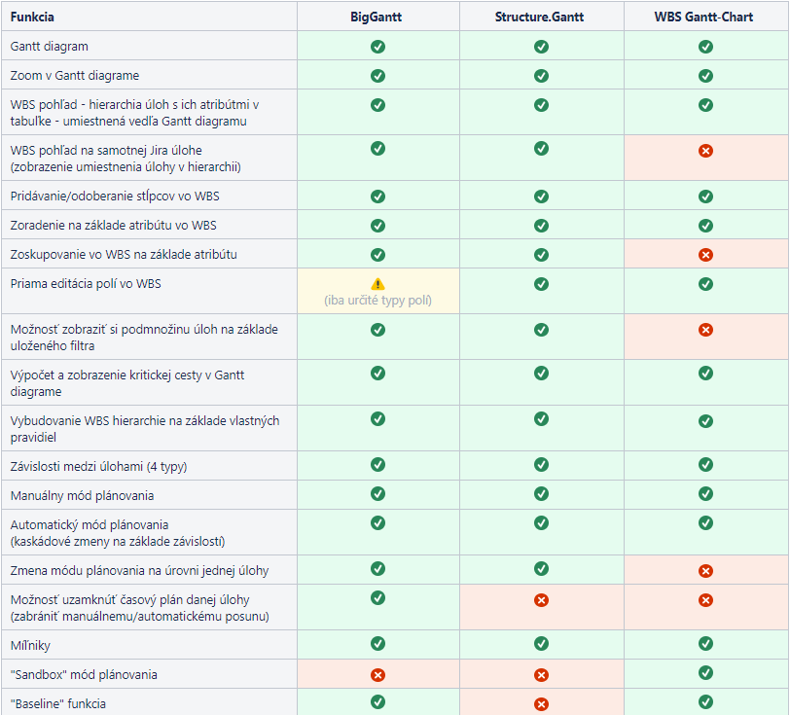Click the yellow warning icon for Priama editácia polí
Screen dimensions: 790x715
tap(377, 284)
